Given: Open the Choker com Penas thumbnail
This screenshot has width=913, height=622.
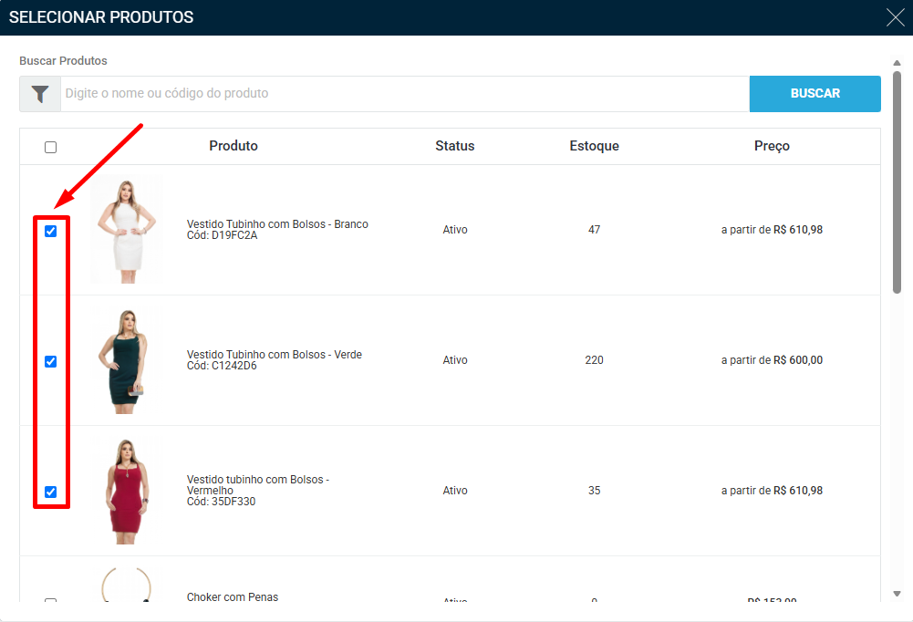Looking at the screenshot, I should tap(127, 584).
